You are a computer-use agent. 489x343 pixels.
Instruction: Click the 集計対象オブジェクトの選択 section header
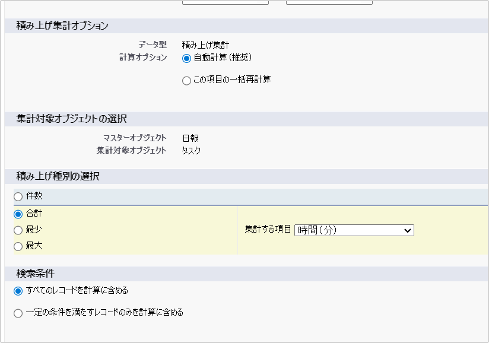pos(71,119)
